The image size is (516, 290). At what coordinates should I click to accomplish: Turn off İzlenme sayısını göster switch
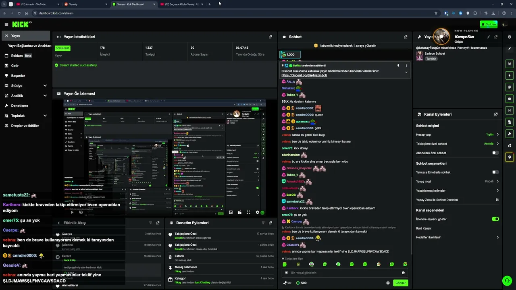[x=495, y=219]
